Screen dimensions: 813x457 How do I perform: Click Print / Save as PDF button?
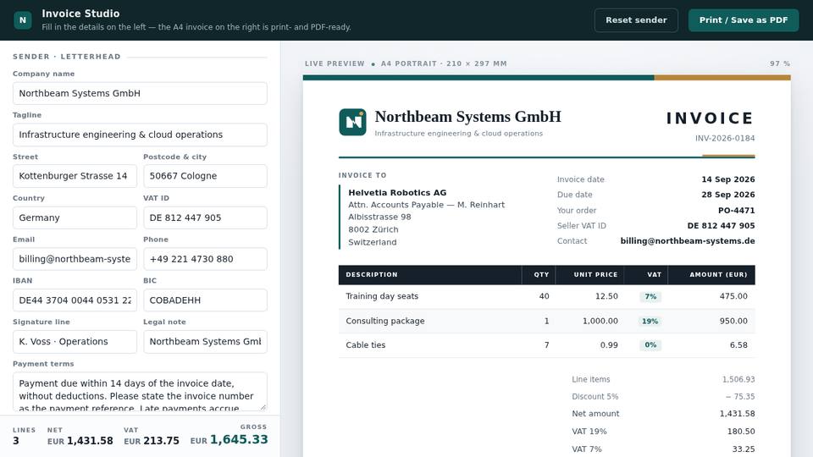coord(744,20)
